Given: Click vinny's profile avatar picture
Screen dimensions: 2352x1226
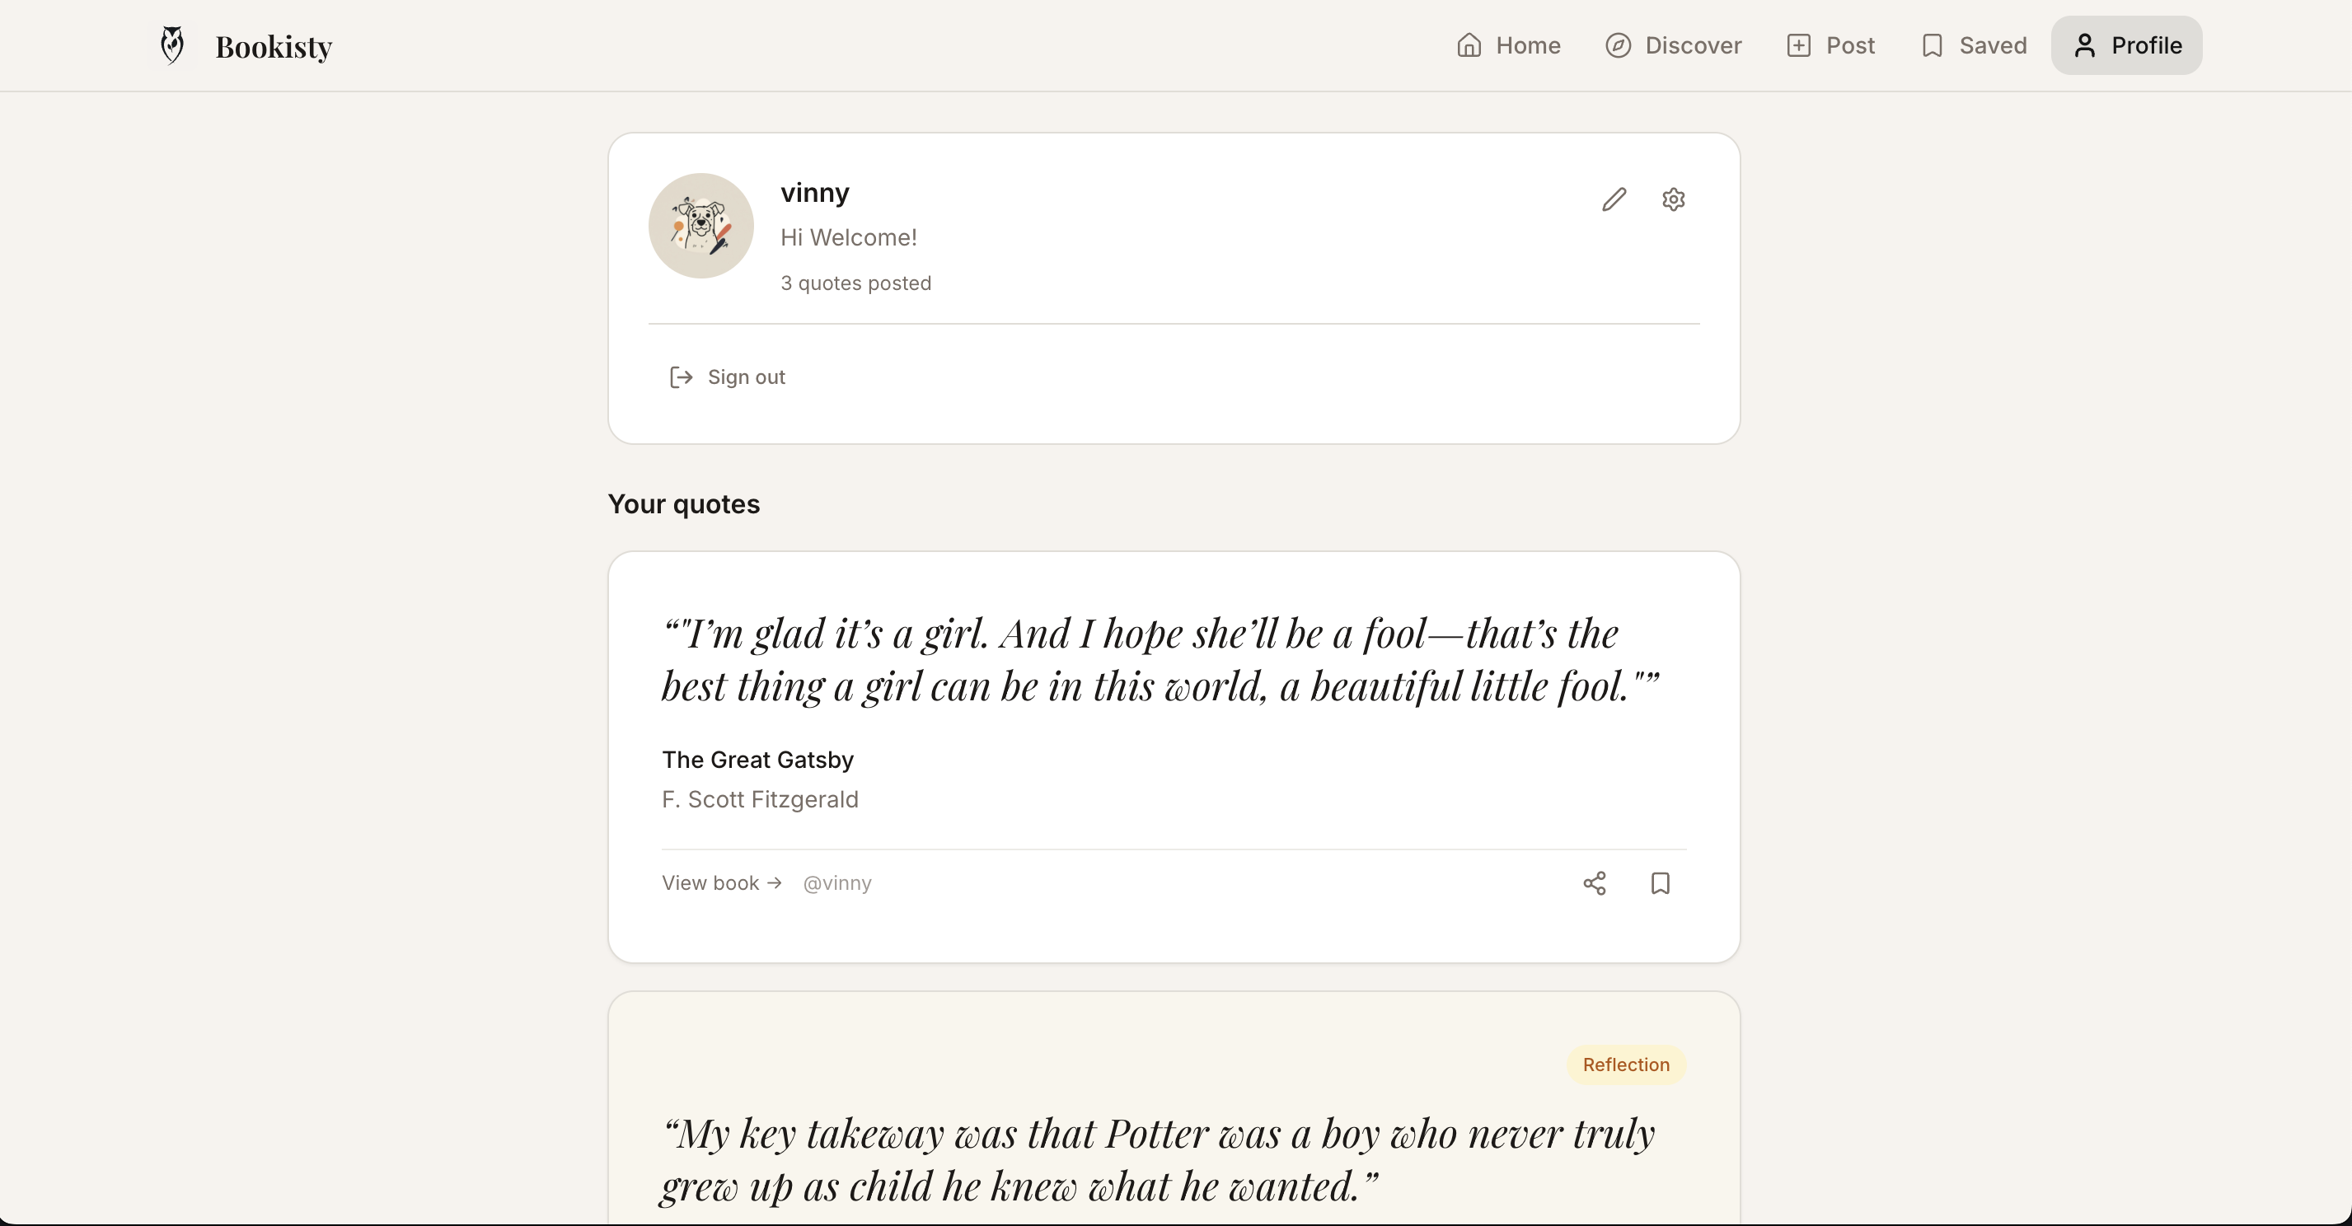Looking at the screenshot, I should click(700, 226).
